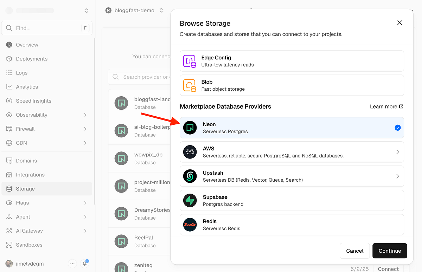This screenshot has width=422, height=272.
Task: Select Storage in the sidebar
Action: point(47,189)
